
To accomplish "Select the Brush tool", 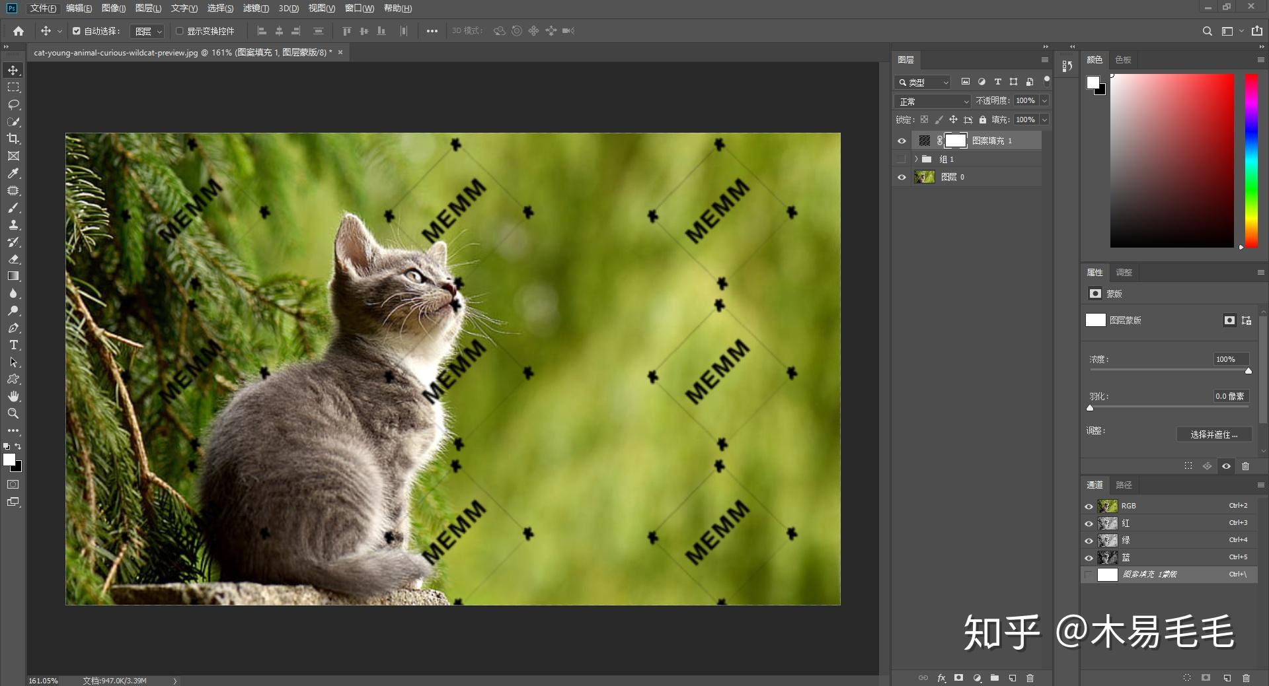I will (13, 207).
